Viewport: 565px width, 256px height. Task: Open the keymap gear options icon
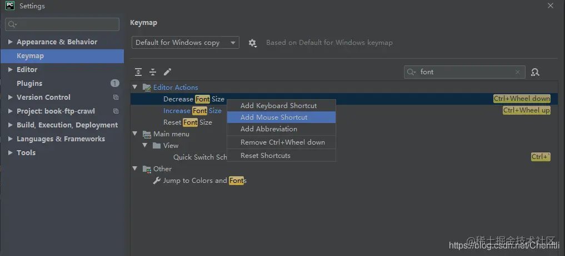[253, 43]
